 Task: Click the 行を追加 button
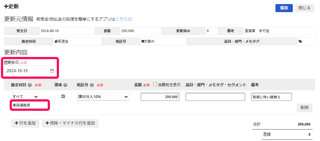(x=25, y=123)
